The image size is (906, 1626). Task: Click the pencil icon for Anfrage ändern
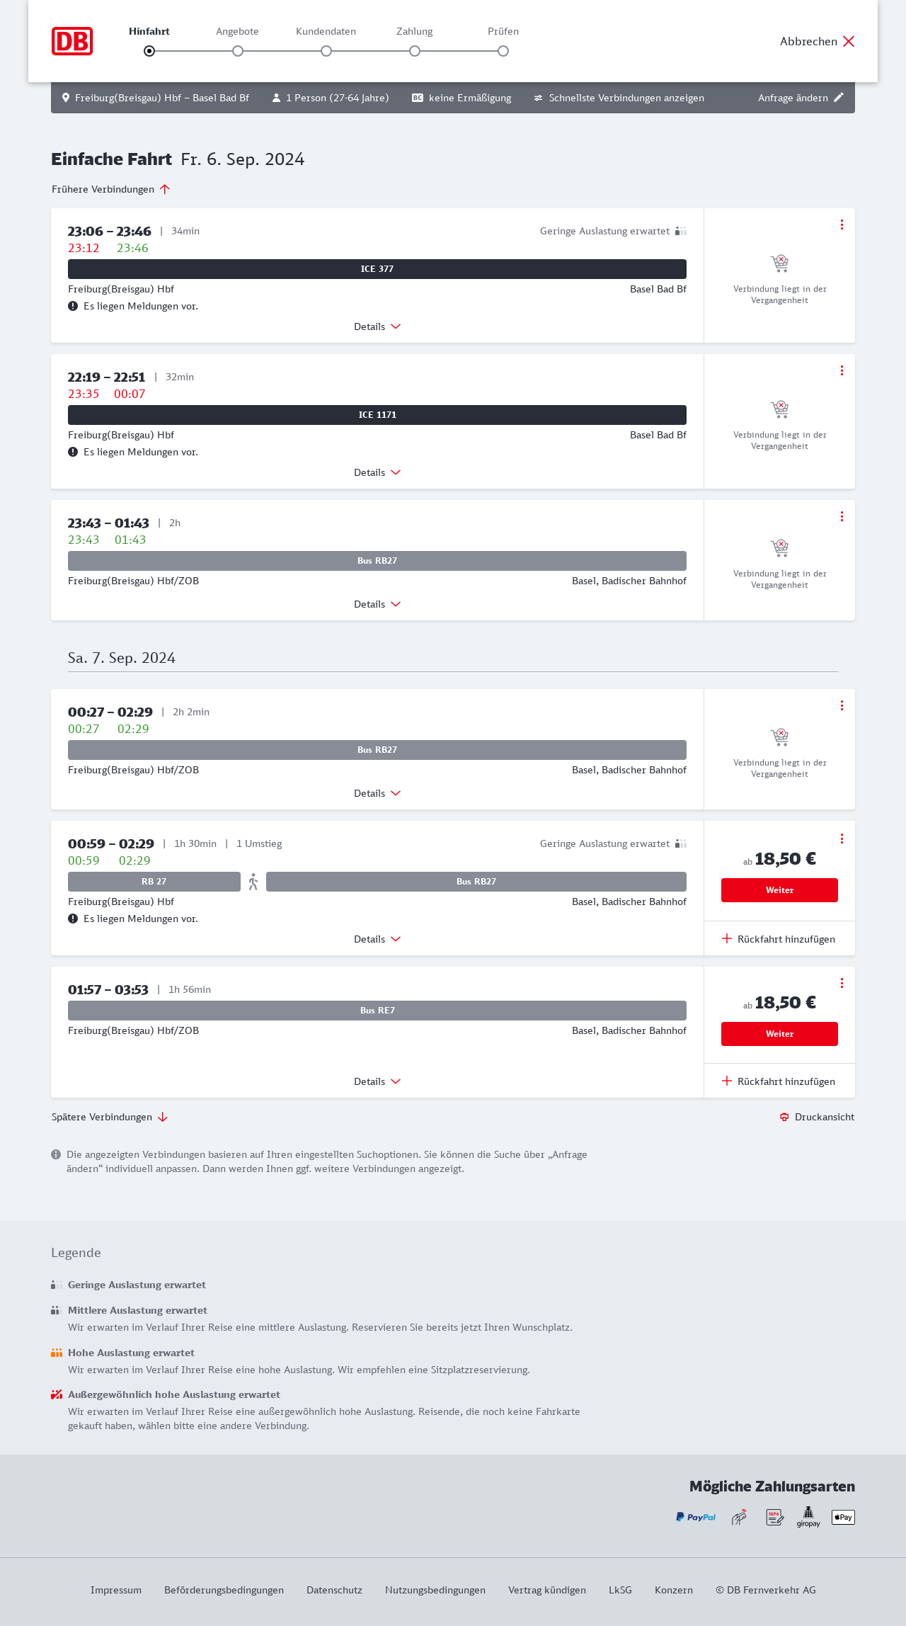(x=839, y=98)
